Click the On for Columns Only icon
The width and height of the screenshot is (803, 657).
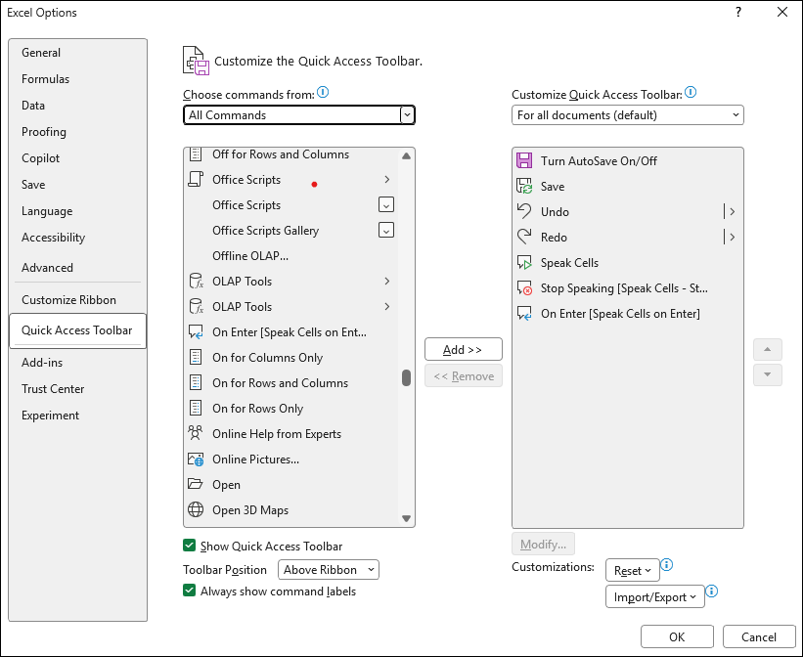pyautogui.click(x=195, y=358)
